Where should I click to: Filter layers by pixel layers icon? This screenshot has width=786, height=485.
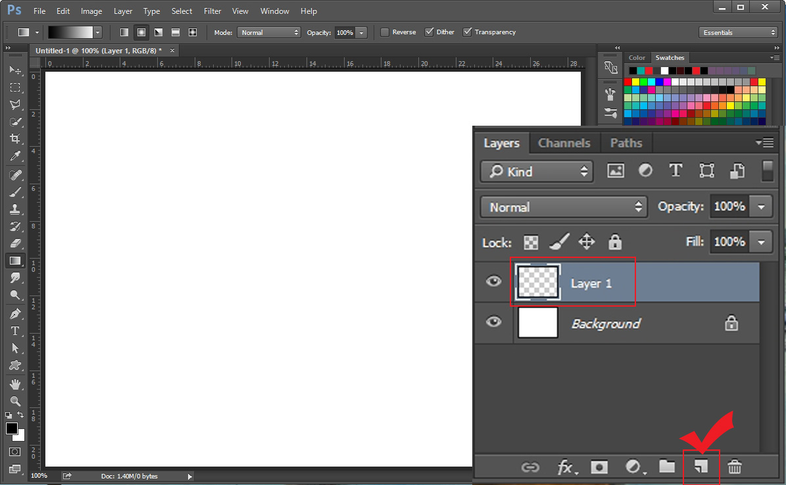point(616,170)
